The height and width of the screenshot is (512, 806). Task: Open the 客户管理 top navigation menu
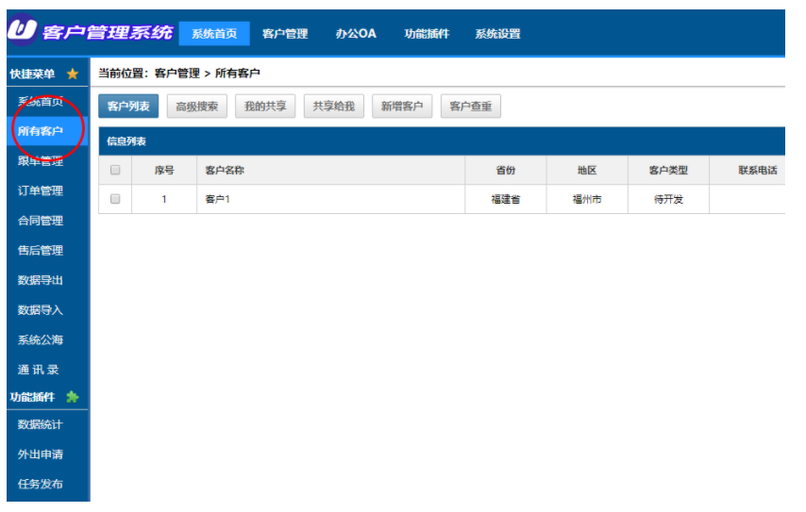(285, 34)
